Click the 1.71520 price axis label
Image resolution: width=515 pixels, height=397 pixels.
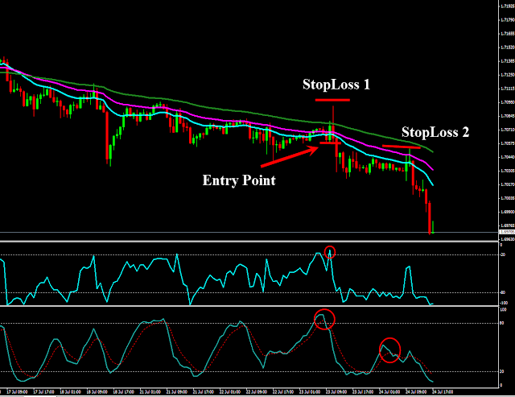point(508,48)
